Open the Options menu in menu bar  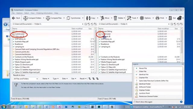pos(19,13)
